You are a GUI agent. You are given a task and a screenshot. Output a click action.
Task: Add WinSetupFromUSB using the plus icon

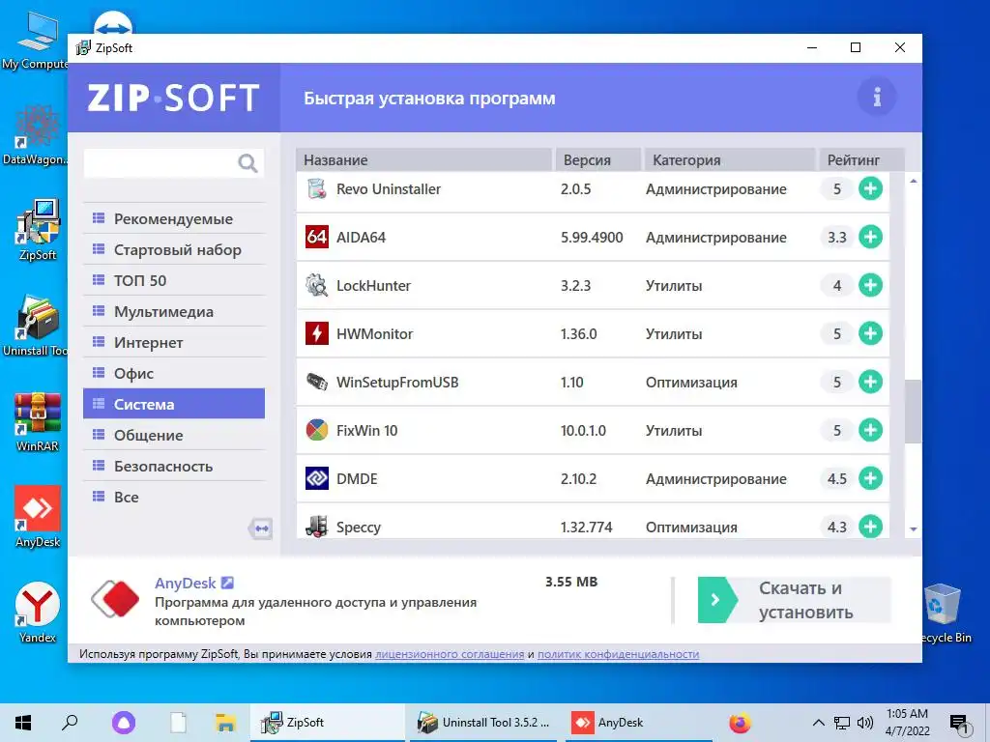pos(870,382)
